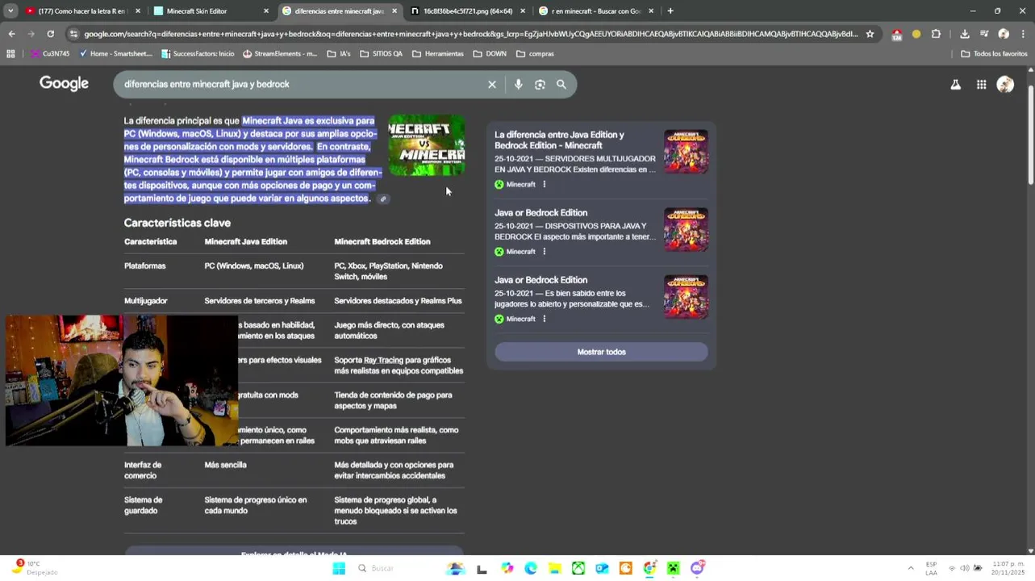
Task: Open SuccessFactors: Inicio bookmark
Action: pos(198,54)
